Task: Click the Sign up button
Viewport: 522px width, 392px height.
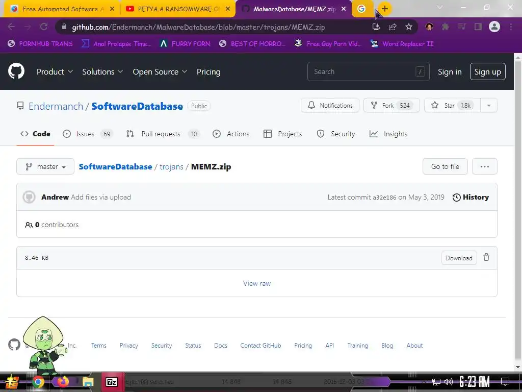Action: point(487,71)
